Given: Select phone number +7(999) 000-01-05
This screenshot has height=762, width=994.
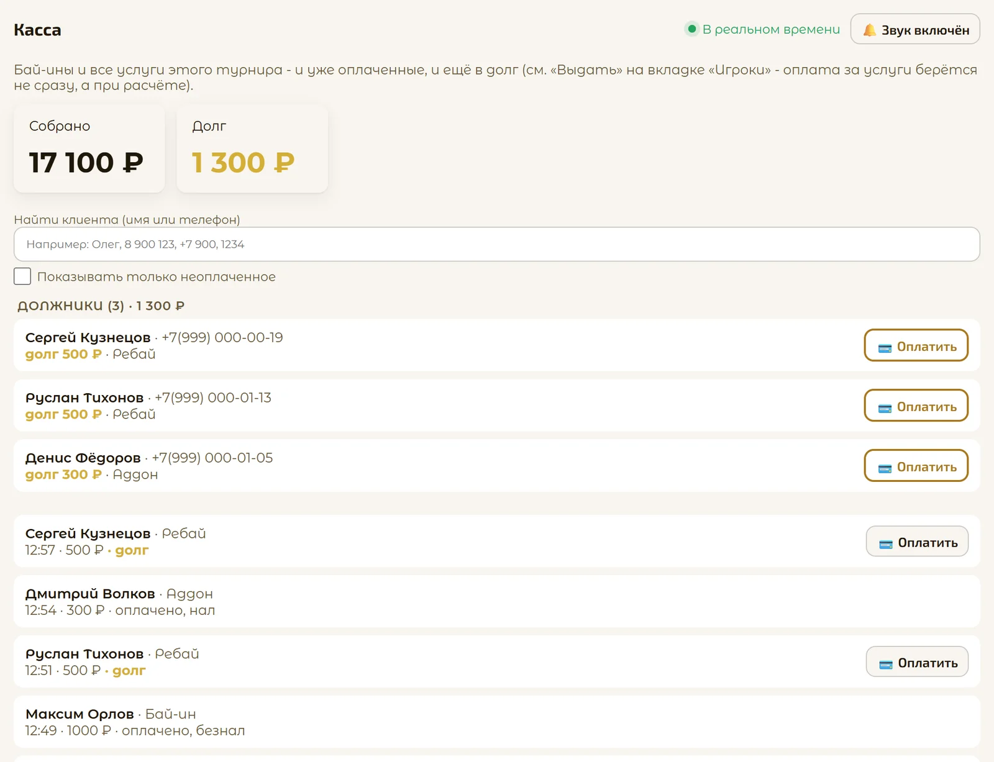Looking at the screenshot, I should click(212, 458).
